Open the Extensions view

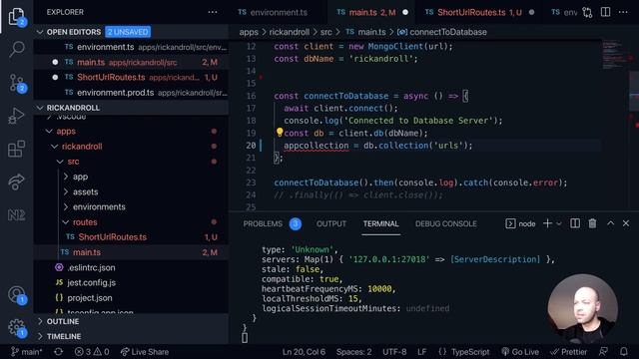click(16, 149)
